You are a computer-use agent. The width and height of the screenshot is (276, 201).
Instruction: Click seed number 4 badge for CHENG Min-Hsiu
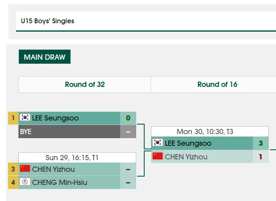[x=13, y=182]
